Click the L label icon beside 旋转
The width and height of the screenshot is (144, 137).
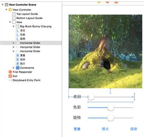[18, 39]
